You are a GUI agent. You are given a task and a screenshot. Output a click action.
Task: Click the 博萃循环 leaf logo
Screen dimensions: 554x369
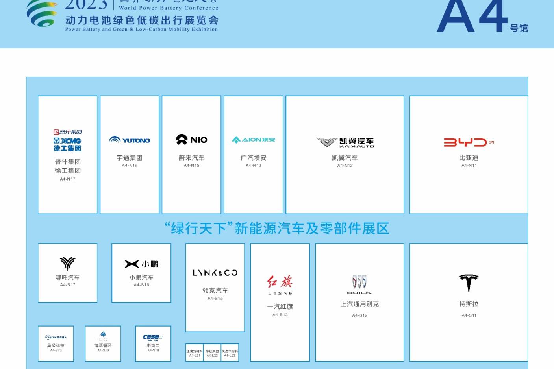(103, 336)
